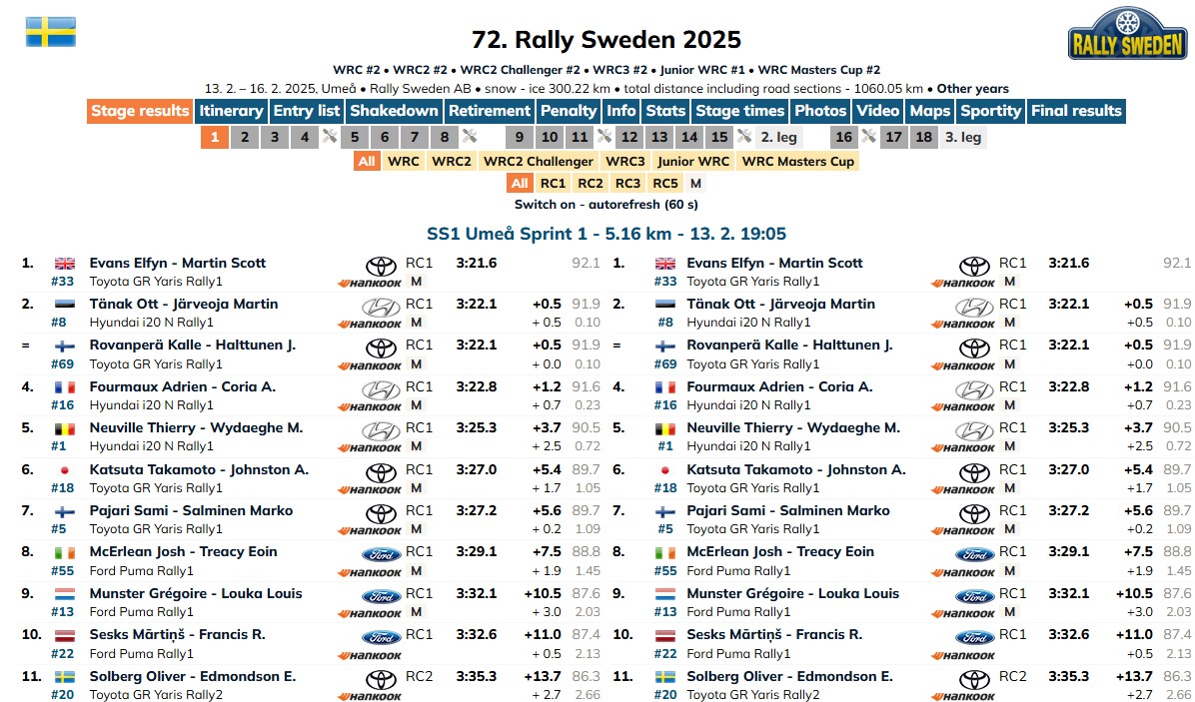Viewport: 1195px width, 702px height.
Task: Filter results by WRC2 Challenger
Action: [539, 161]
